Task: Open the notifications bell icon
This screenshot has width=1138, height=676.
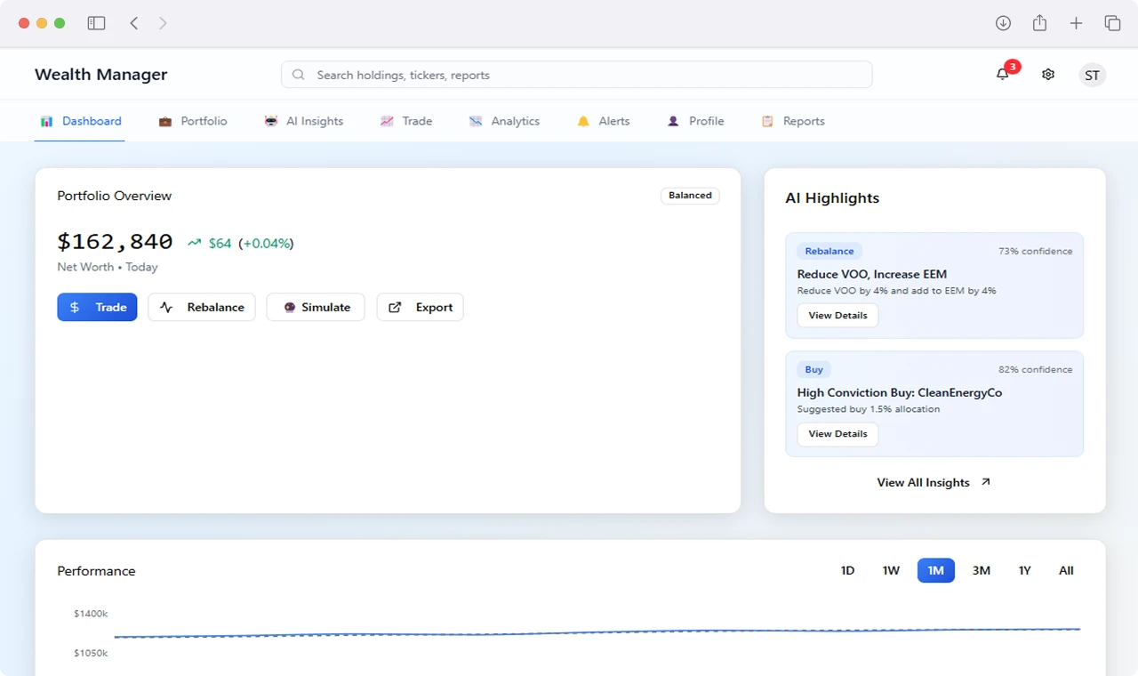Action: click(1003, 75)
